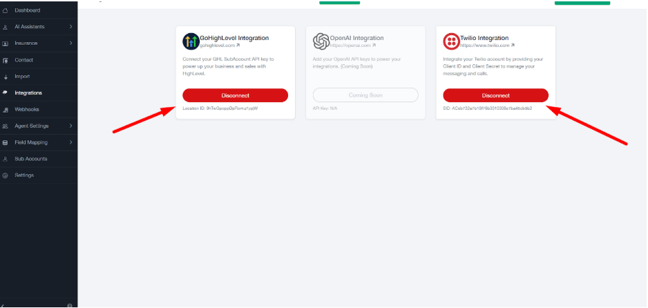Expand the AI Assistants submenu chevron
The height and width of the screenshot is (308, 648).
(71, 27)
